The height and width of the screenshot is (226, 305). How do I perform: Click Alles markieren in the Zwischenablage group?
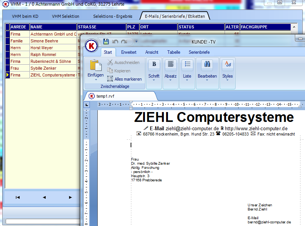124,79
